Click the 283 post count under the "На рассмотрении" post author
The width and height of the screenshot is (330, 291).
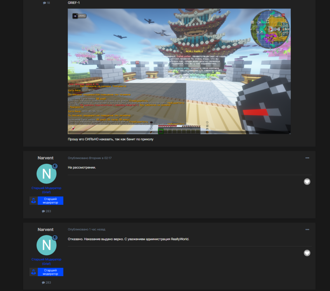pos(46,211)
